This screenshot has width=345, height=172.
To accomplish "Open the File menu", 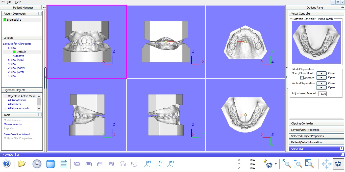I will [9, 2].
